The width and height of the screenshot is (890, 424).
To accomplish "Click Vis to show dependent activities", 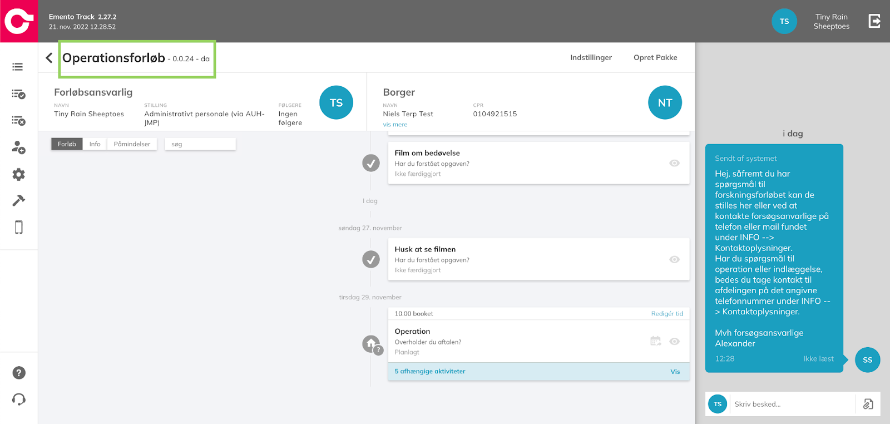I will tap(675, 372).
